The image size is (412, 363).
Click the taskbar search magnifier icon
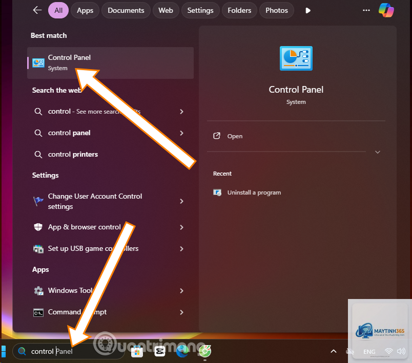tap(22, 351)
